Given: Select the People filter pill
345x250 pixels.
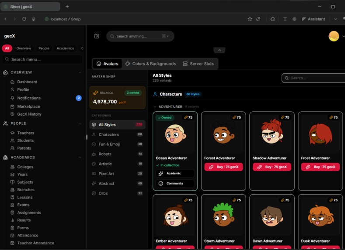Looking at the screenshot, I should point(44,48).
